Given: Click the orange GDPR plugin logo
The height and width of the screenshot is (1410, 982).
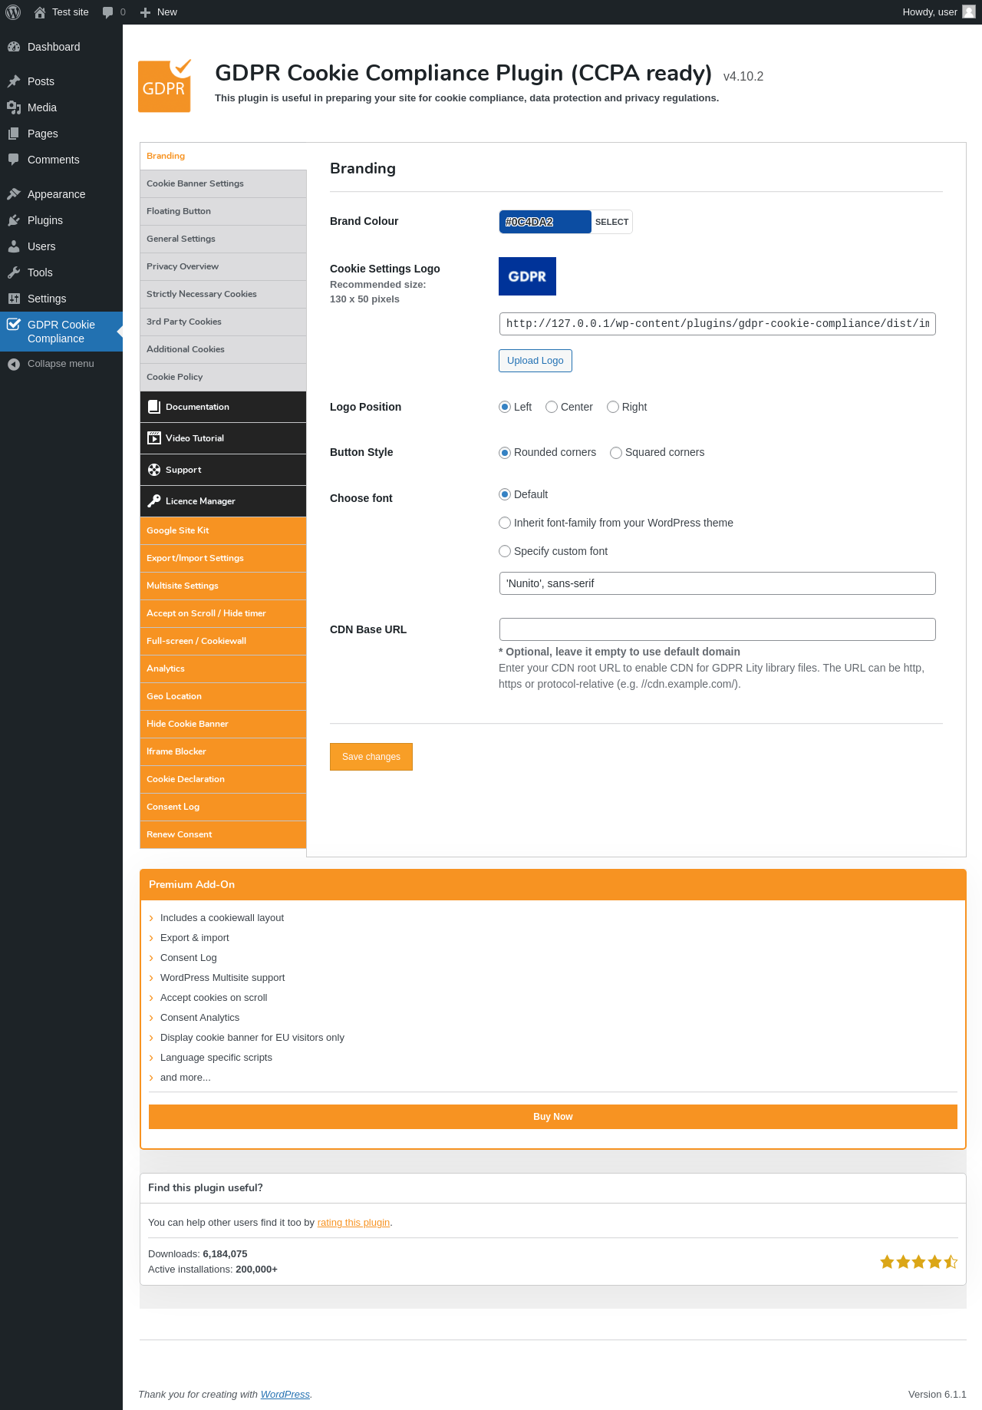Looking at the screenshot, I should click(164, 86).
